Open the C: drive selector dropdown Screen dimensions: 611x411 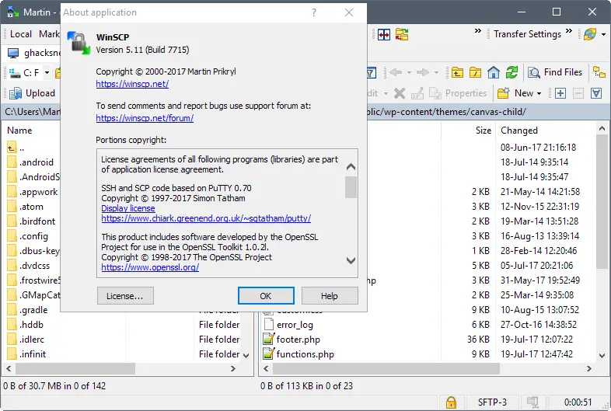tap(47, 73)
